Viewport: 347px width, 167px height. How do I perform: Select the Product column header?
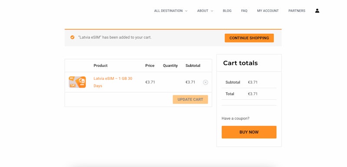point(101,65)
